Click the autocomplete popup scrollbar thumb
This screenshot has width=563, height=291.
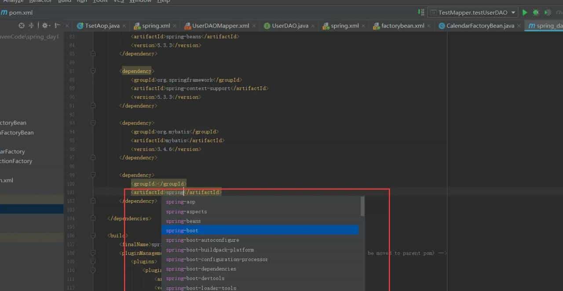(362, 206)
